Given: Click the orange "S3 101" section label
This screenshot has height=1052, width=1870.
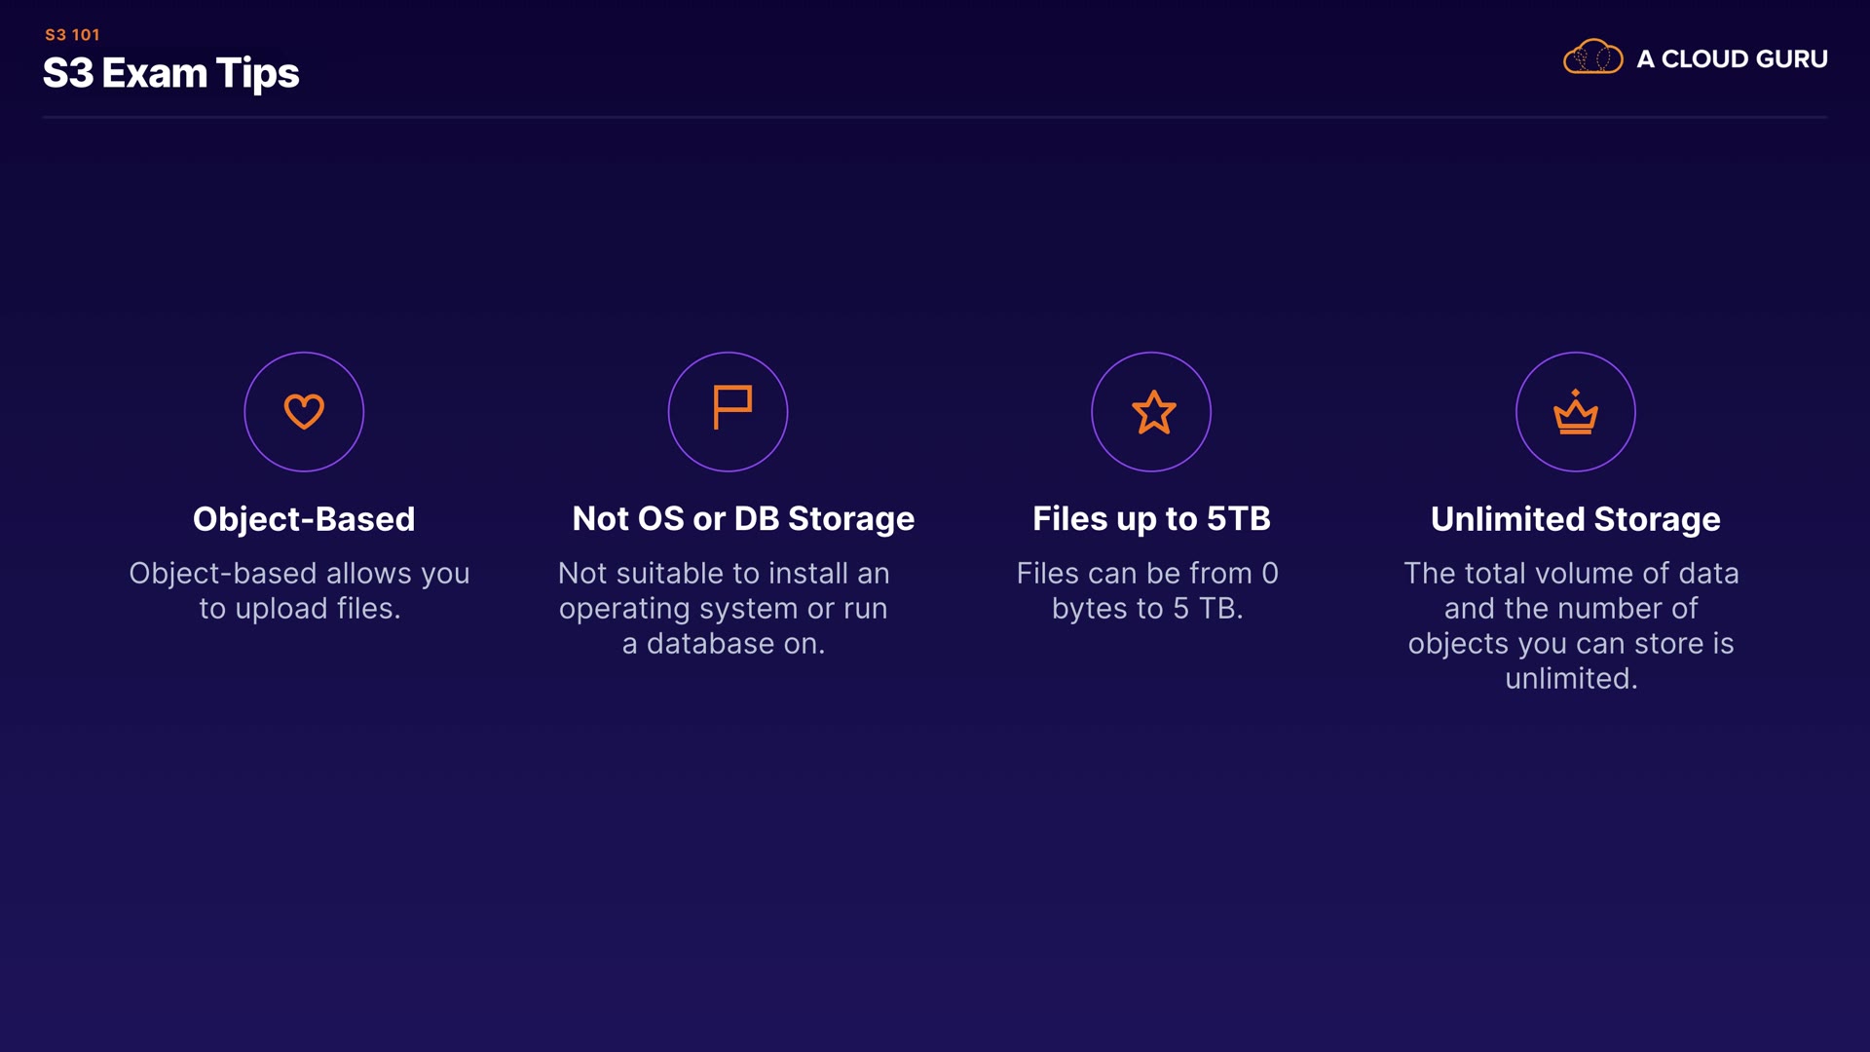Looking at the screenshot, I should pos(72,35).
